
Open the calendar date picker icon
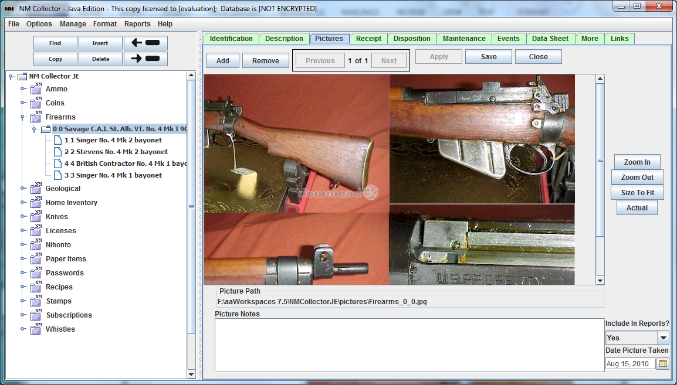[x=663, y=364]
